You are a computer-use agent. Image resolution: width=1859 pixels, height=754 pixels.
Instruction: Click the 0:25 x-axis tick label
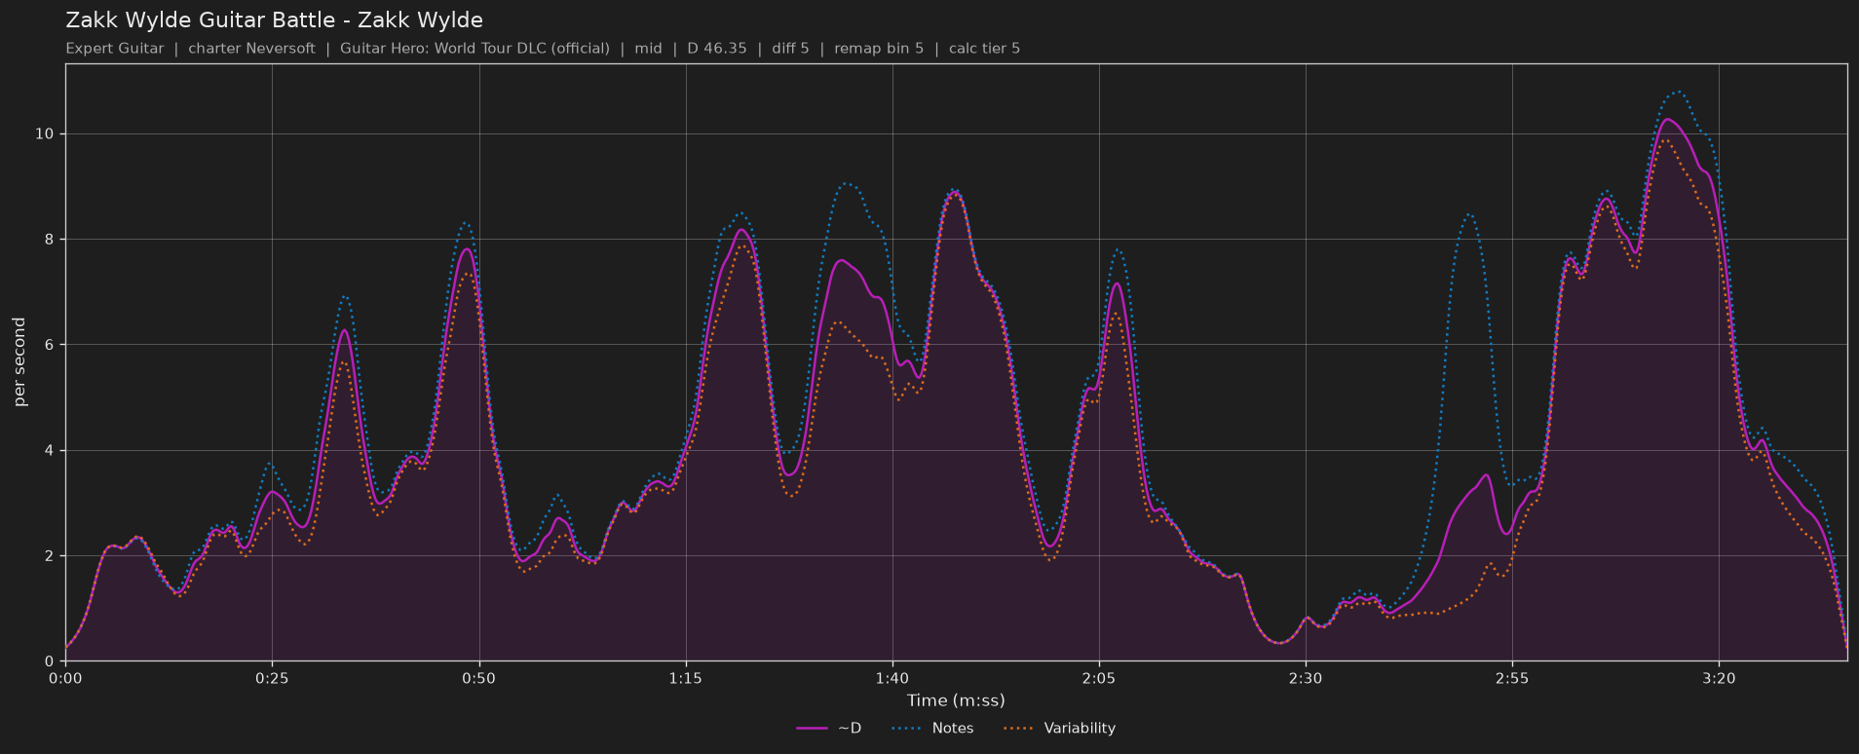pyautogui.click(x=272, y=679)
